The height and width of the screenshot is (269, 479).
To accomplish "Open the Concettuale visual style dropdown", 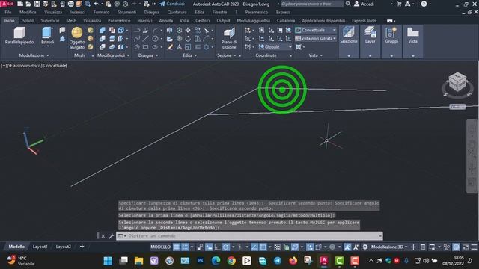I will pos(316,30).
